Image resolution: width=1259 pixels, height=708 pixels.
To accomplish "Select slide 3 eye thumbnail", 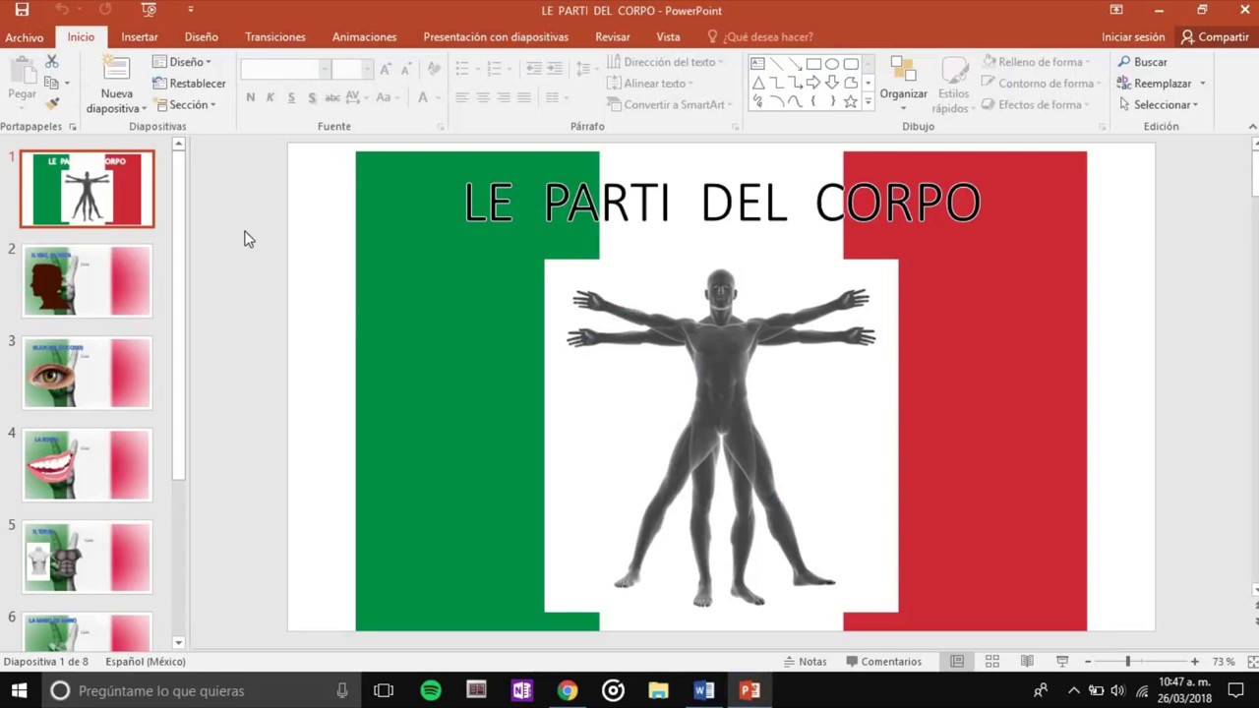I will [88, 373].
